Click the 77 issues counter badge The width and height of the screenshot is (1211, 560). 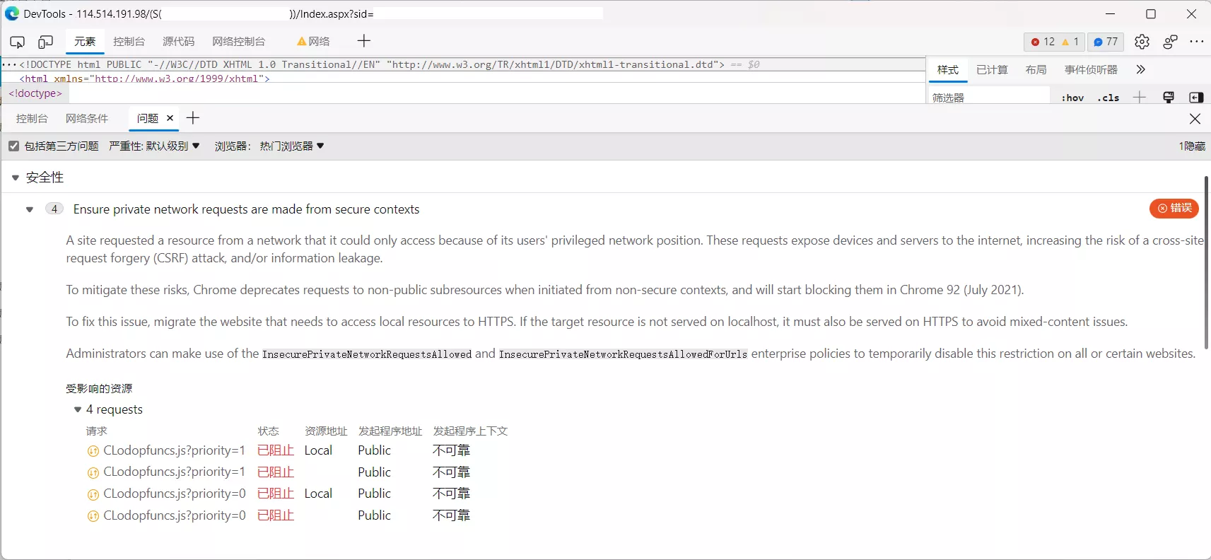(1106, 42)
